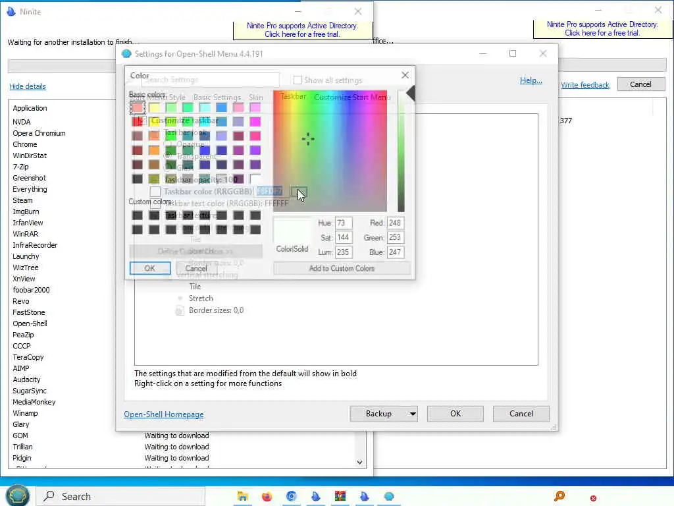The image size is (674, 506).
Task: Click the Color|Solid preview box
Action: click(x=292, y=230)
